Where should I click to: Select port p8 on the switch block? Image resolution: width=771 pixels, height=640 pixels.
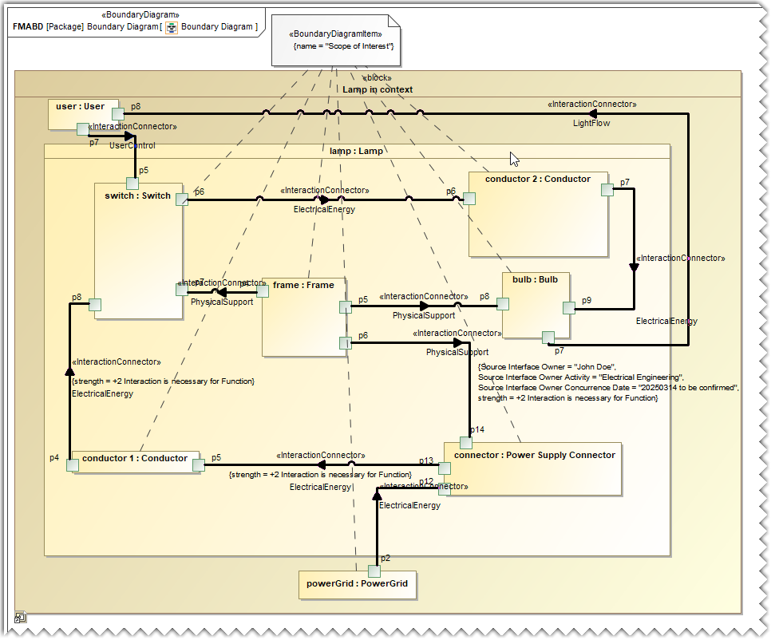point(95,305)
